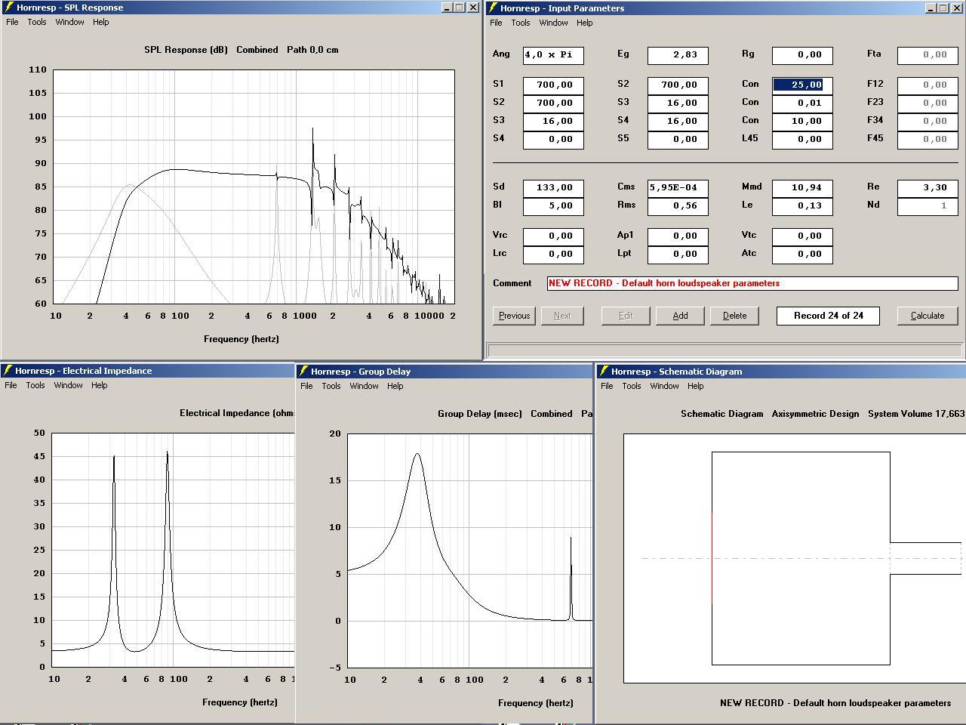Click the Eg input field 2,83

click(678, 55)
